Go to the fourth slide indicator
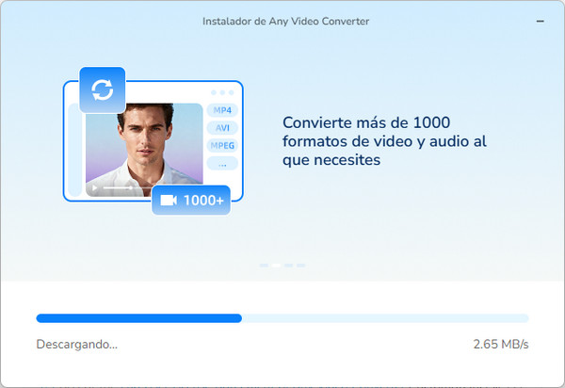Screen dimensions: 565x388 tap(301, 266)
